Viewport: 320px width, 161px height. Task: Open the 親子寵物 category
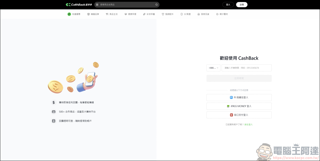pos(222,14)
